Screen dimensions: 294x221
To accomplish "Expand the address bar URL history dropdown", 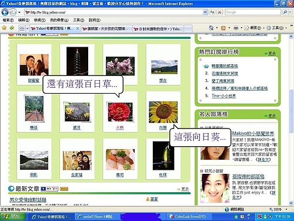I will pos(205,12).
